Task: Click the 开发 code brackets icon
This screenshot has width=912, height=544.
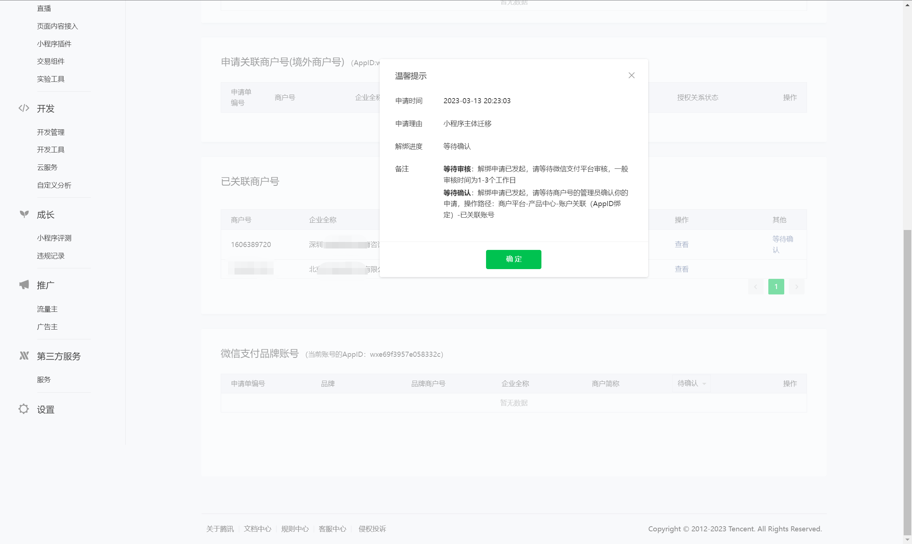Action: (x=24, y=108)
